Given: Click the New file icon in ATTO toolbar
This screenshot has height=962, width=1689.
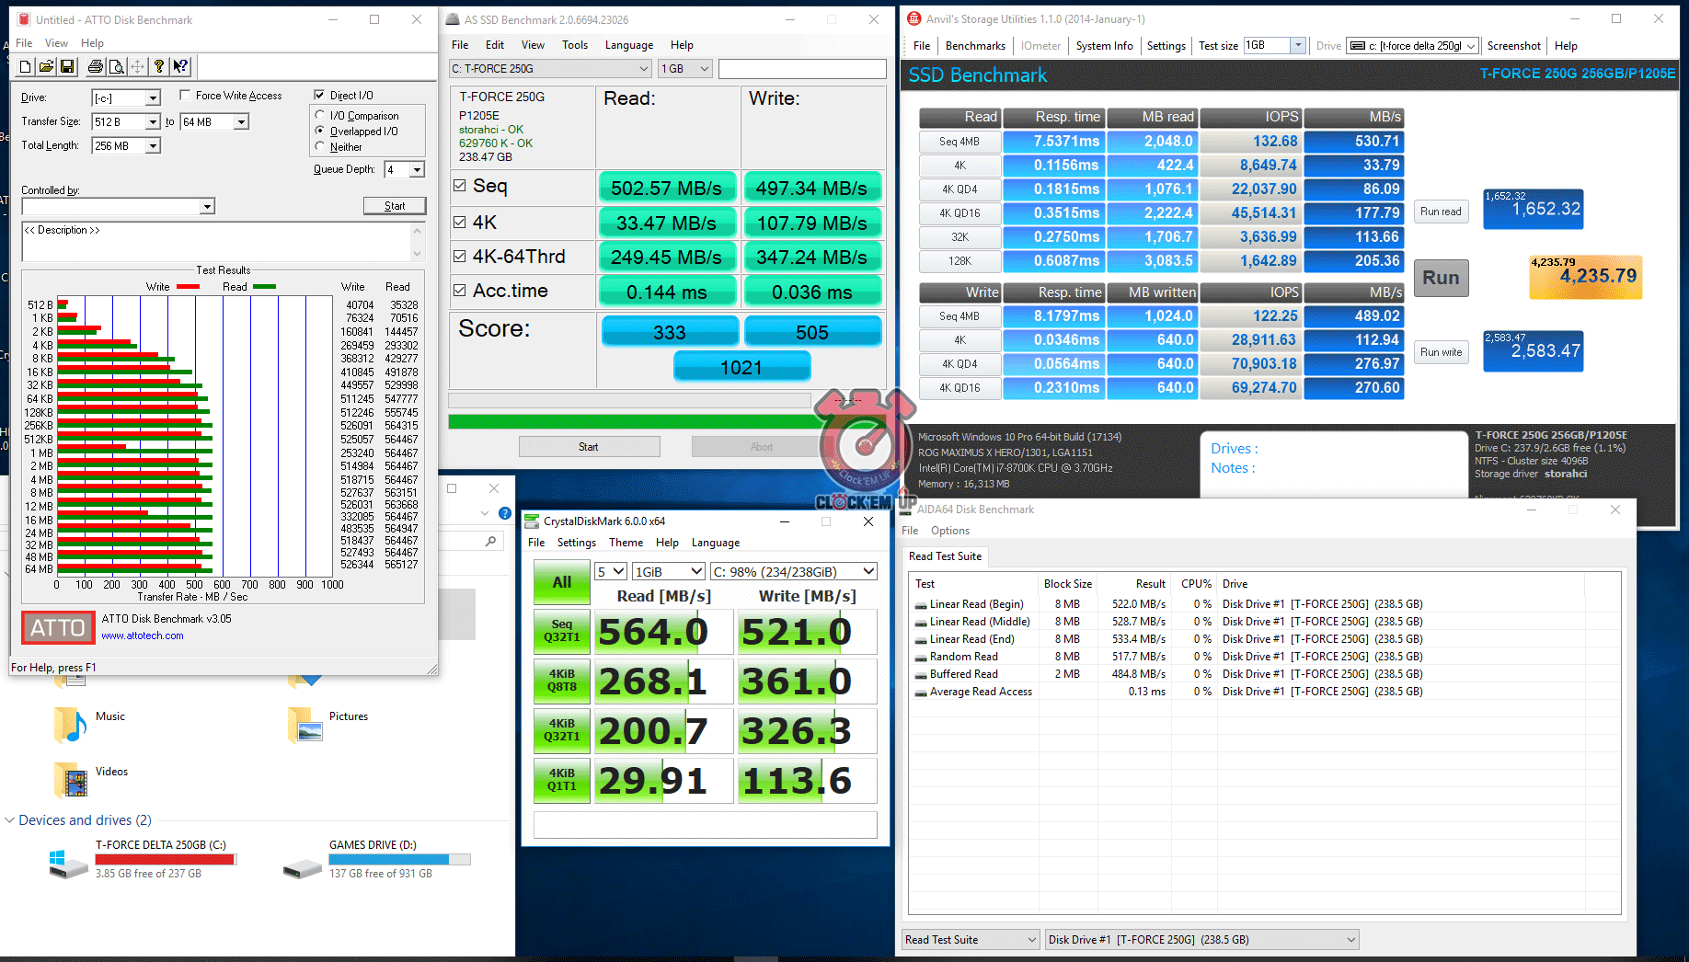Looking at the screenshot, I should tap(26, 66).
